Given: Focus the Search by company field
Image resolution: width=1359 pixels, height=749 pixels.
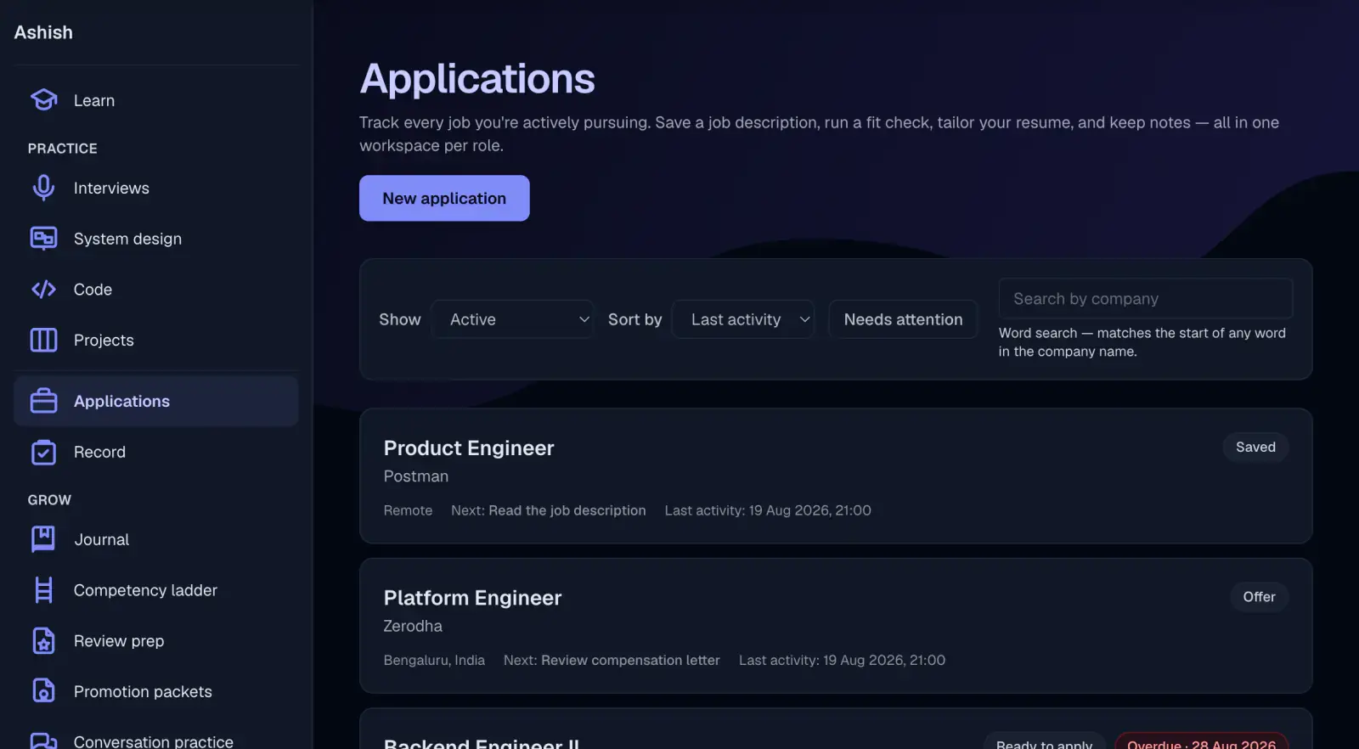Looking at the screenshot, I should pyautogui.click(x=1146, y=299).
